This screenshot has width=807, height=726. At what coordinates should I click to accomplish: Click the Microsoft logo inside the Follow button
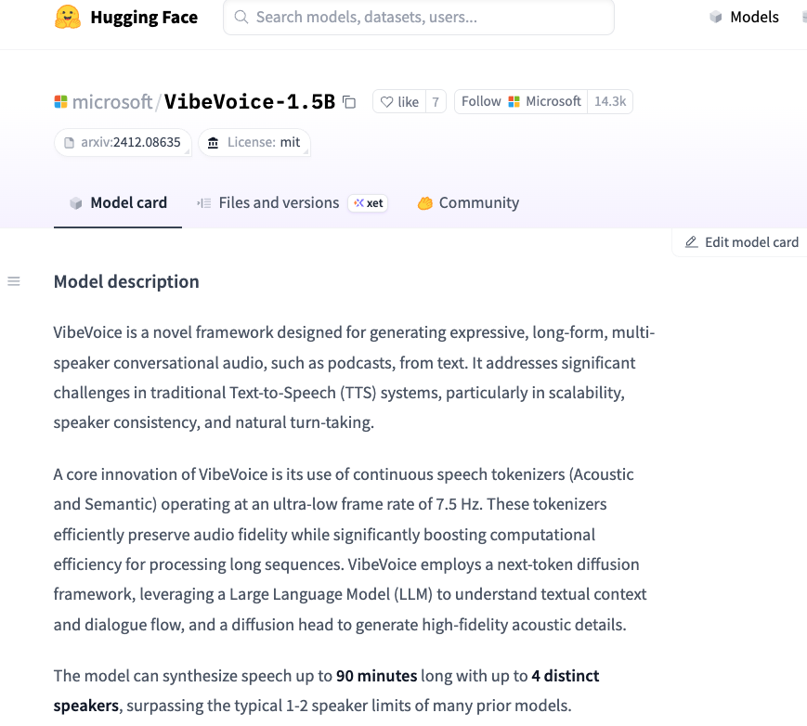click(514, 102)
